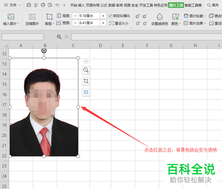Click the search box magnifier icon
This screenshot has width=222, height=189.
(209, 5)
